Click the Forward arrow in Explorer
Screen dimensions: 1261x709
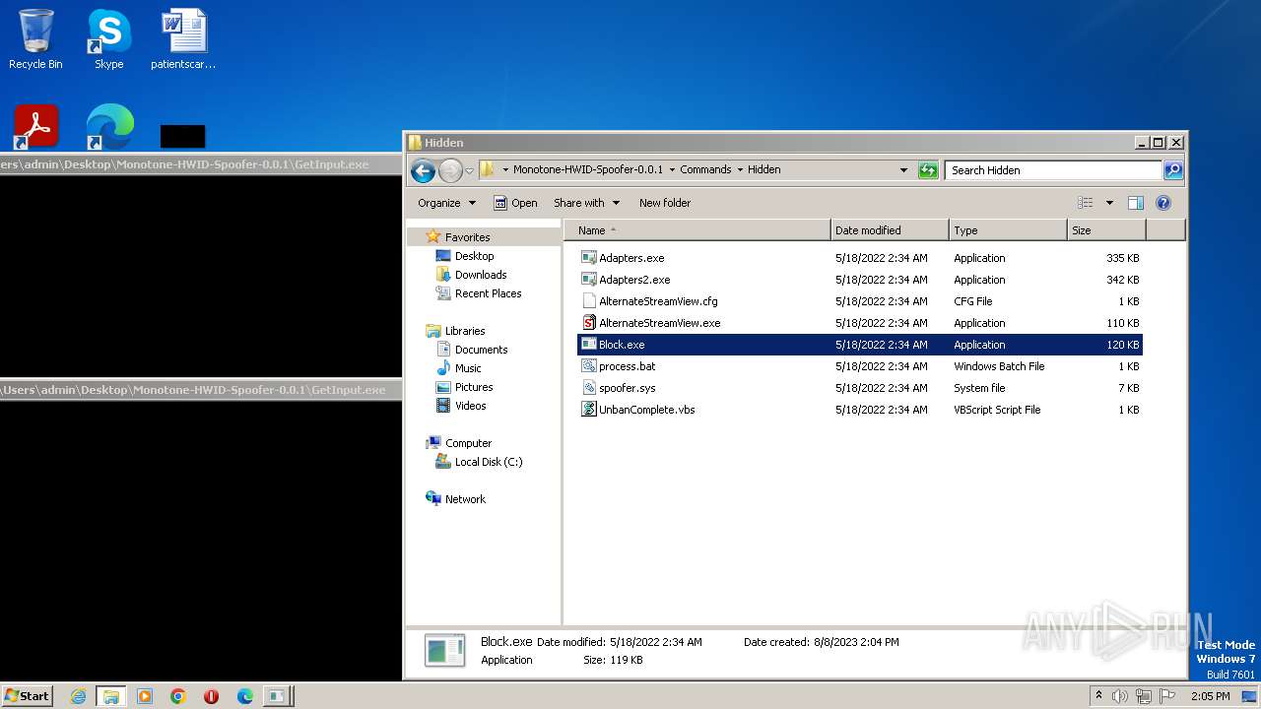click(x=450, y=170)
